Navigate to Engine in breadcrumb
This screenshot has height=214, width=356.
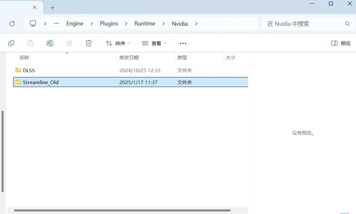75,24
